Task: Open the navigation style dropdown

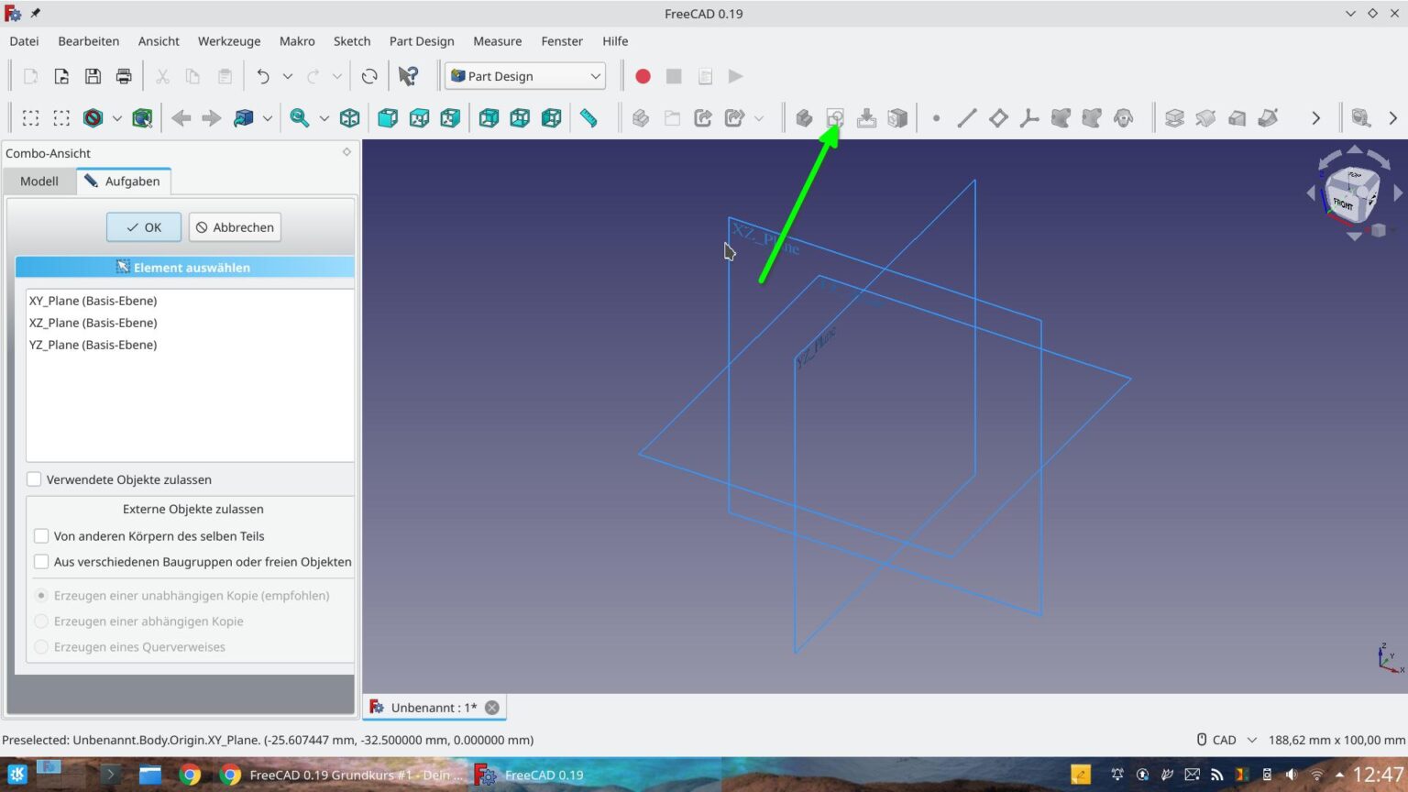Action: coord(267,117)
